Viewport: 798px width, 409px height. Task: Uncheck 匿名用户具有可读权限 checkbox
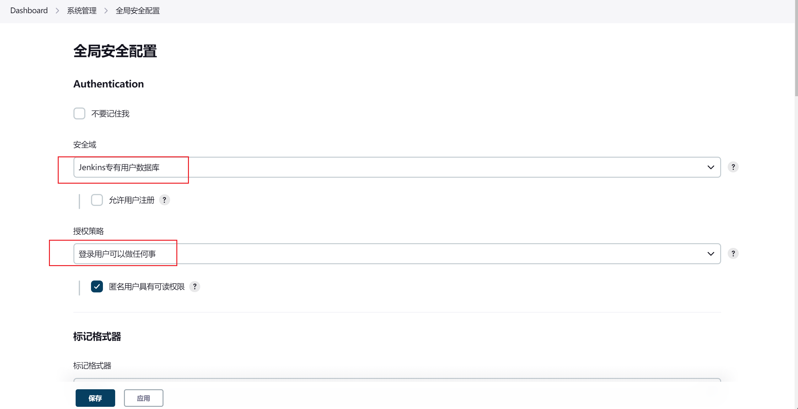(x=97, y=286)
